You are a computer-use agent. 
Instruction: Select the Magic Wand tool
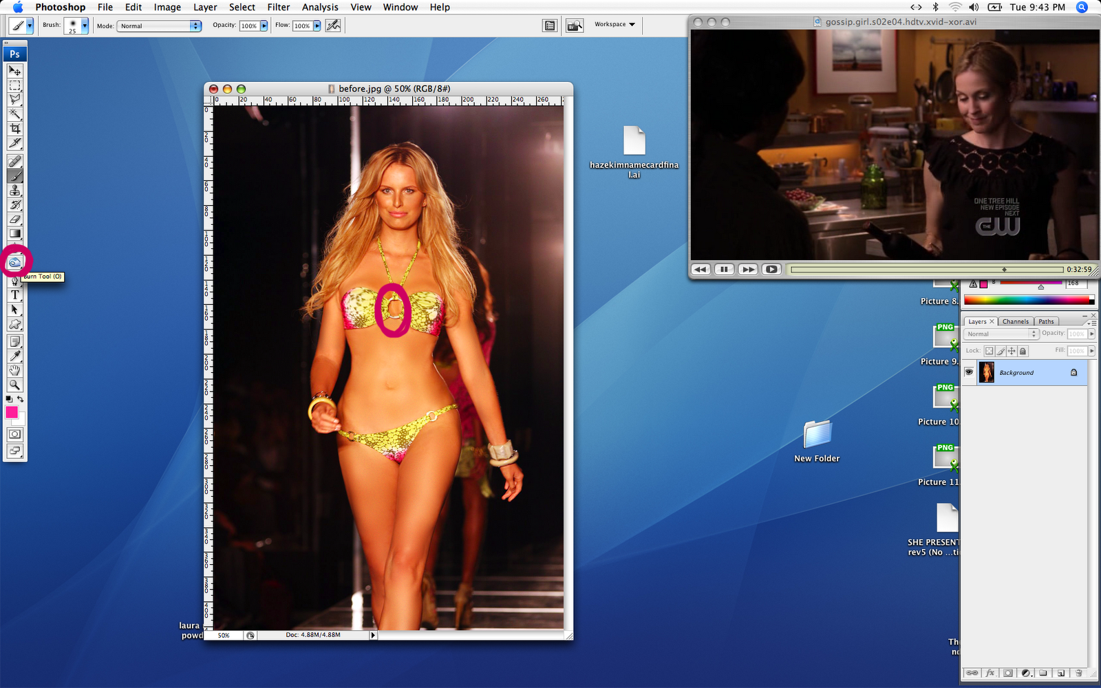click(14, 114)
